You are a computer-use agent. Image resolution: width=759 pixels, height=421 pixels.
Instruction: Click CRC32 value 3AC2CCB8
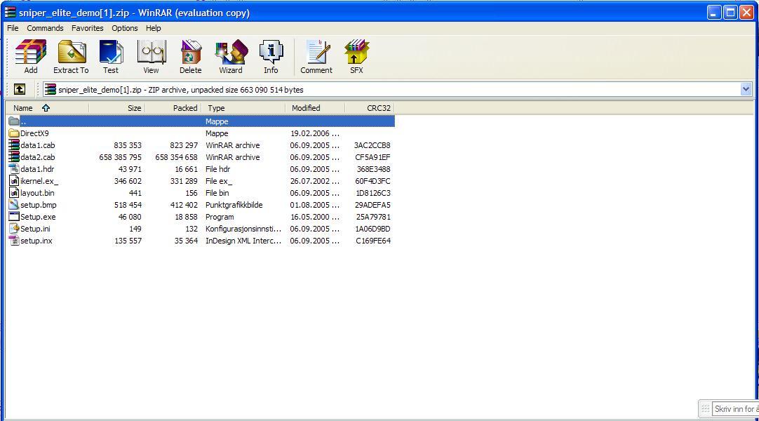click(x=372, y=145)
